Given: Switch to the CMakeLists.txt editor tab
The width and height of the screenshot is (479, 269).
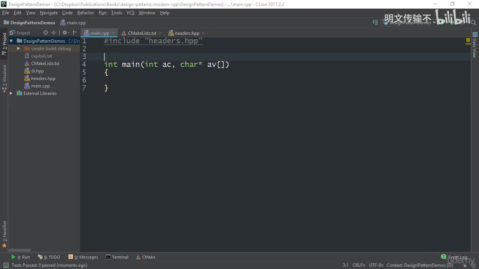Looking at the screenshot, I should (x=142, y=33).
